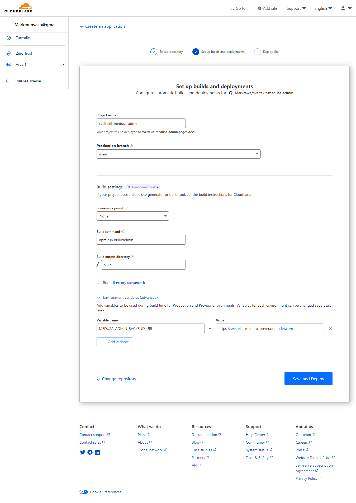The height and width of the screenshot is (503, 356).
Task: Click the Variable name input field
Action: click(x=151, y=329)
